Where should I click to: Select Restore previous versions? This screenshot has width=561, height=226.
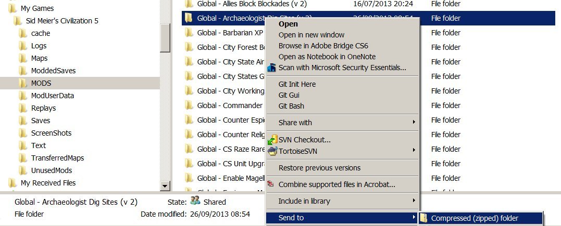coord(319,168)
